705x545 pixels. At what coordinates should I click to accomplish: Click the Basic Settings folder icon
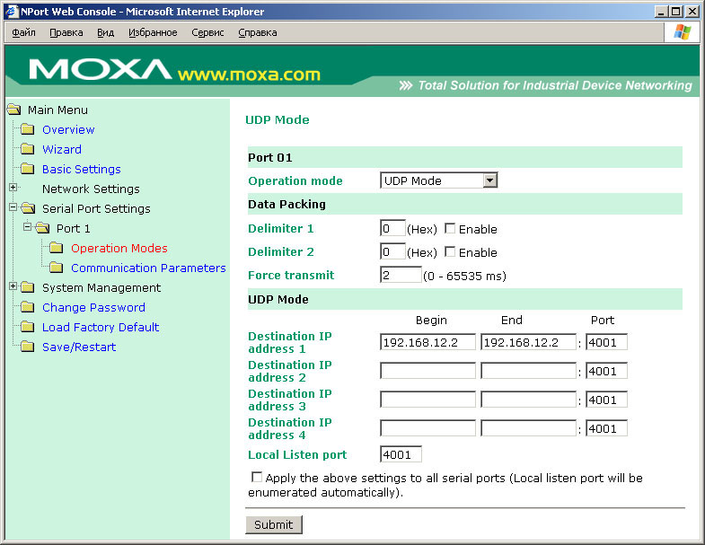pos(27,169)
